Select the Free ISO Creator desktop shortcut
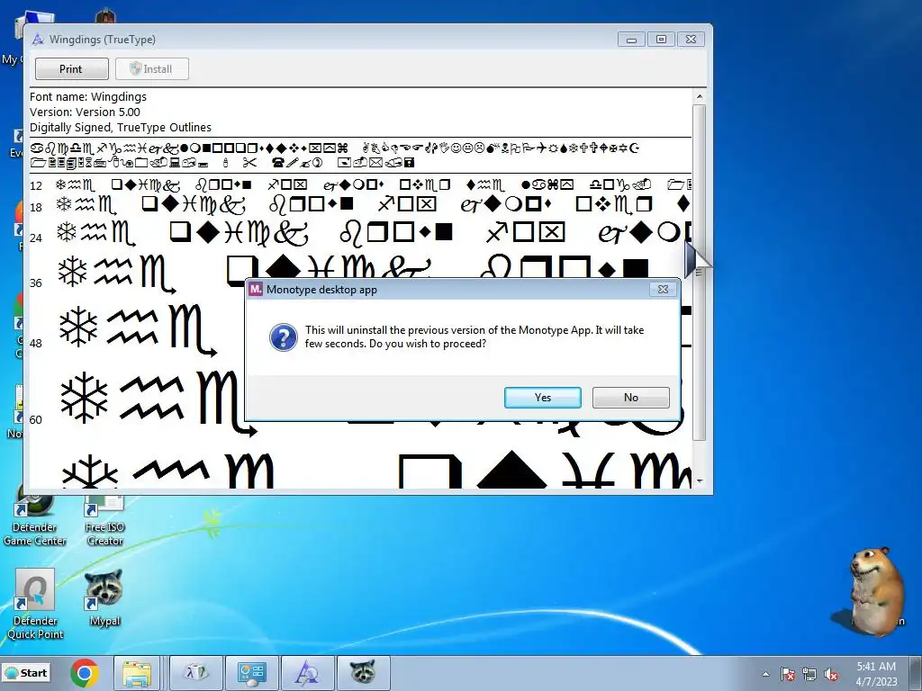Image resolution: width=922 pixels, height=691 pixels. point(104,520)
